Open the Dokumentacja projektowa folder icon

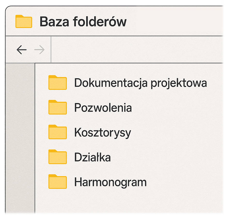pos(58,83)
